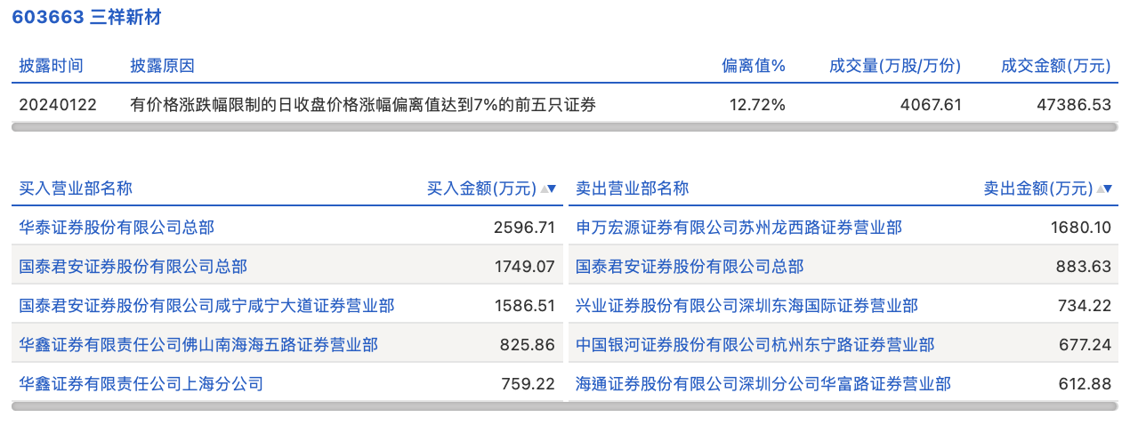This screenshot has height=425, width=1130.
Task: Sort by 买入金额(万元) column header
Action: pos(481,188)
